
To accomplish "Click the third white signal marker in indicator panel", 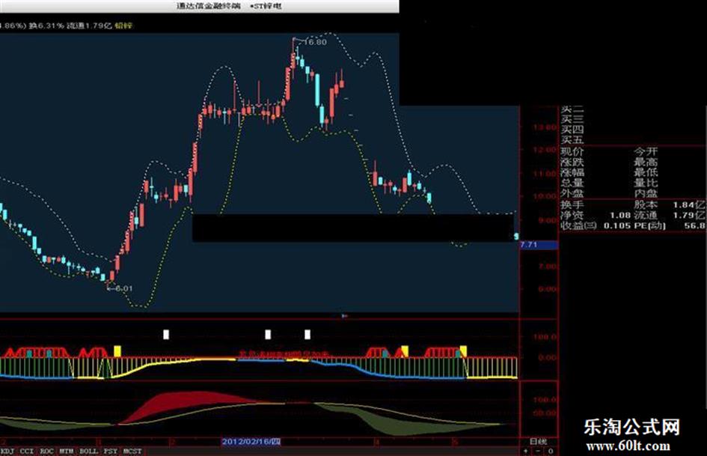I will pyautogui.click(x=307, y=335).
